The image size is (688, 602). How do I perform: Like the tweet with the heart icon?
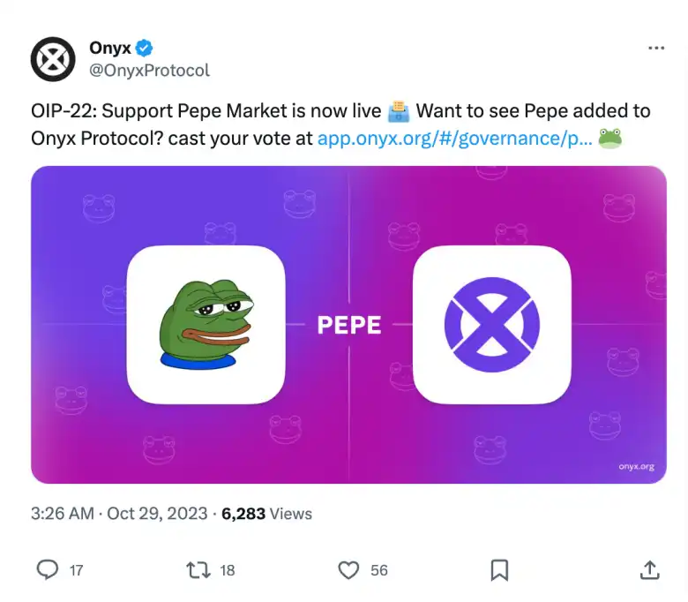[349, 570]
